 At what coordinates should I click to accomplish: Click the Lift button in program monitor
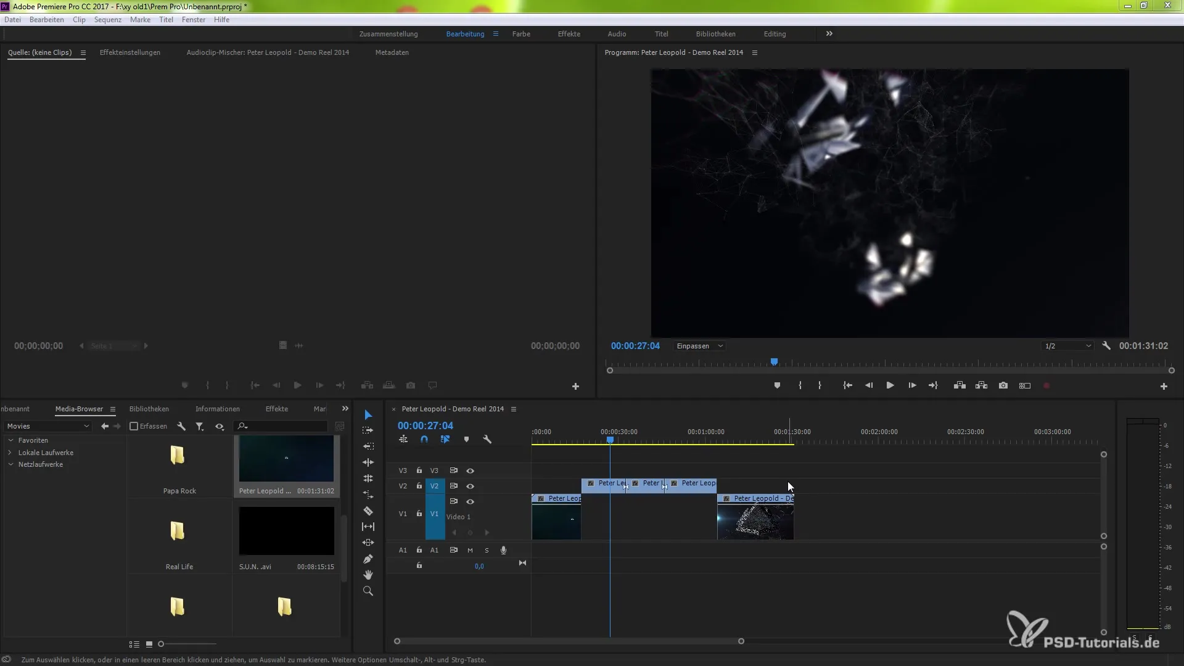[960, 385]
